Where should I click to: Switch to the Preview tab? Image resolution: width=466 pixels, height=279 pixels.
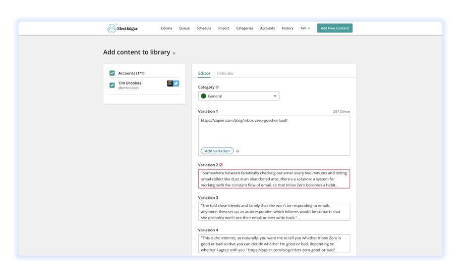[225, 73]
